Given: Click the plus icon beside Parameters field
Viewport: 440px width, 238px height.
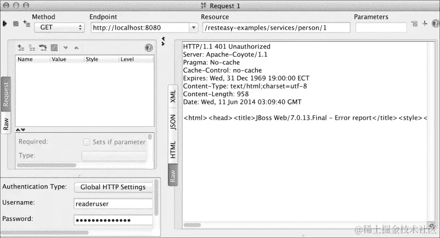Looking at the screenshot, I should pyautogui.click(x=425, y=24).
